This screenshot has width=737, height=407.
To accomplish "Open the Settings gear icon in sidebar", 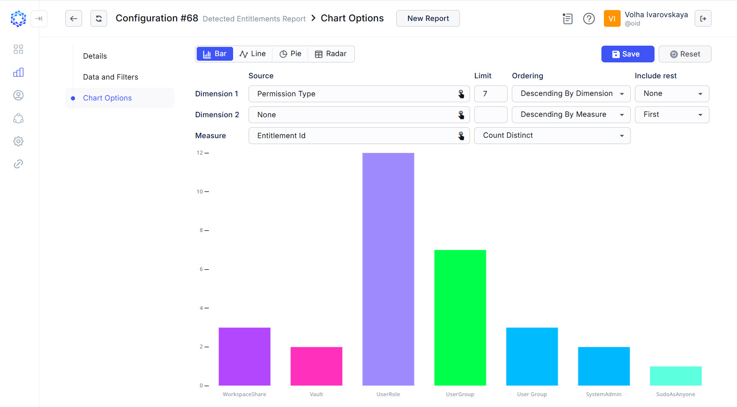I will pos(18,141).
